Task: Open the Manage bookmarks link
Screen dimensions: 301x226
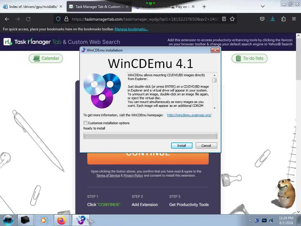Action: coord(131,29)
